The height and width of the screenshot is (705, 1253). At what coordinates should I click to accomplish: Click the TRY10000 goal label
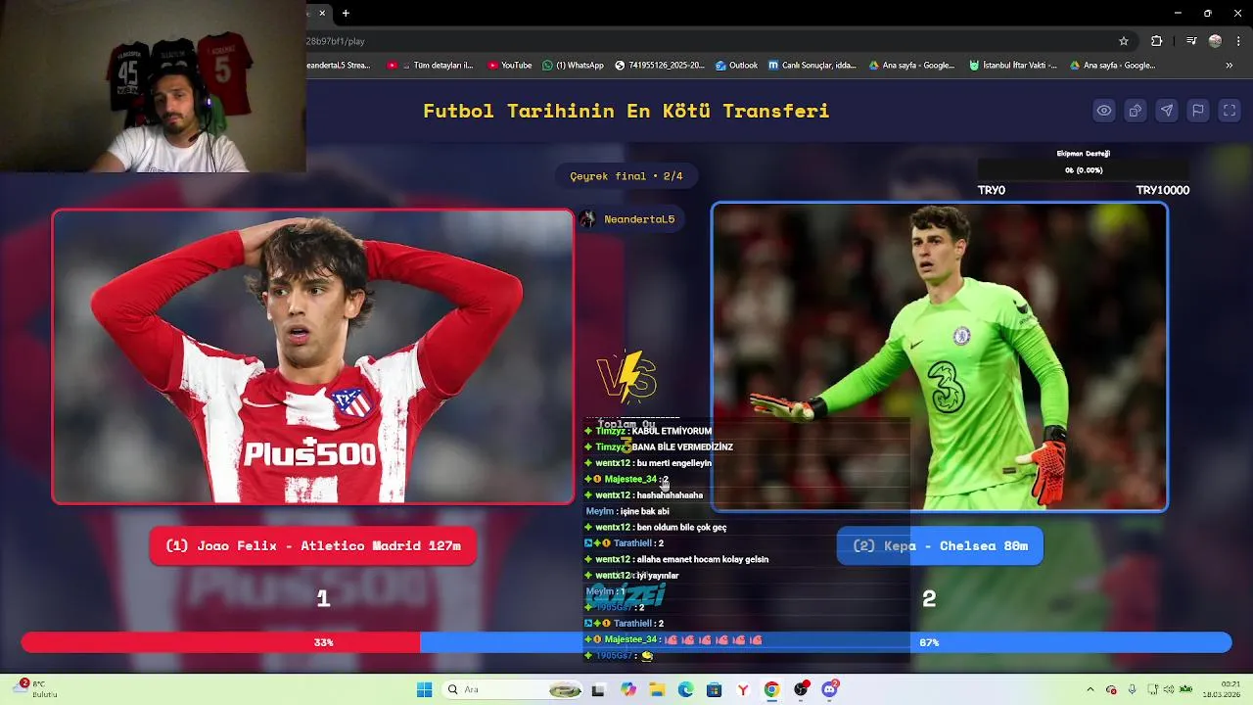1162,190
